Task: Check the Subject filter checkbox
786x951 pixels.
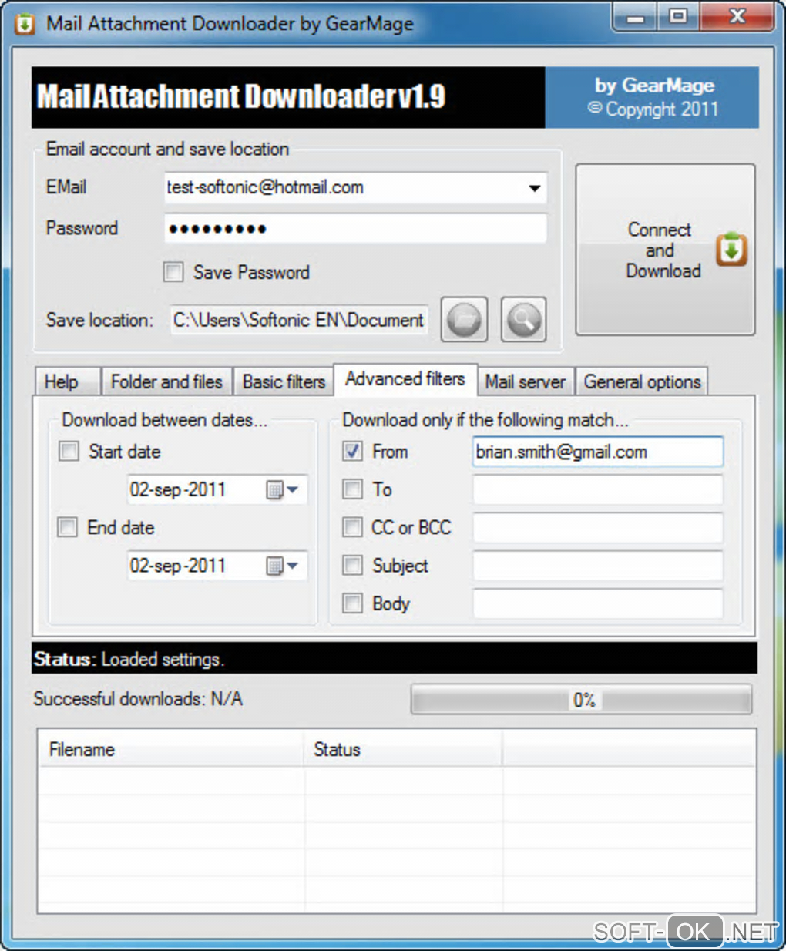Action: click(352, 566)
